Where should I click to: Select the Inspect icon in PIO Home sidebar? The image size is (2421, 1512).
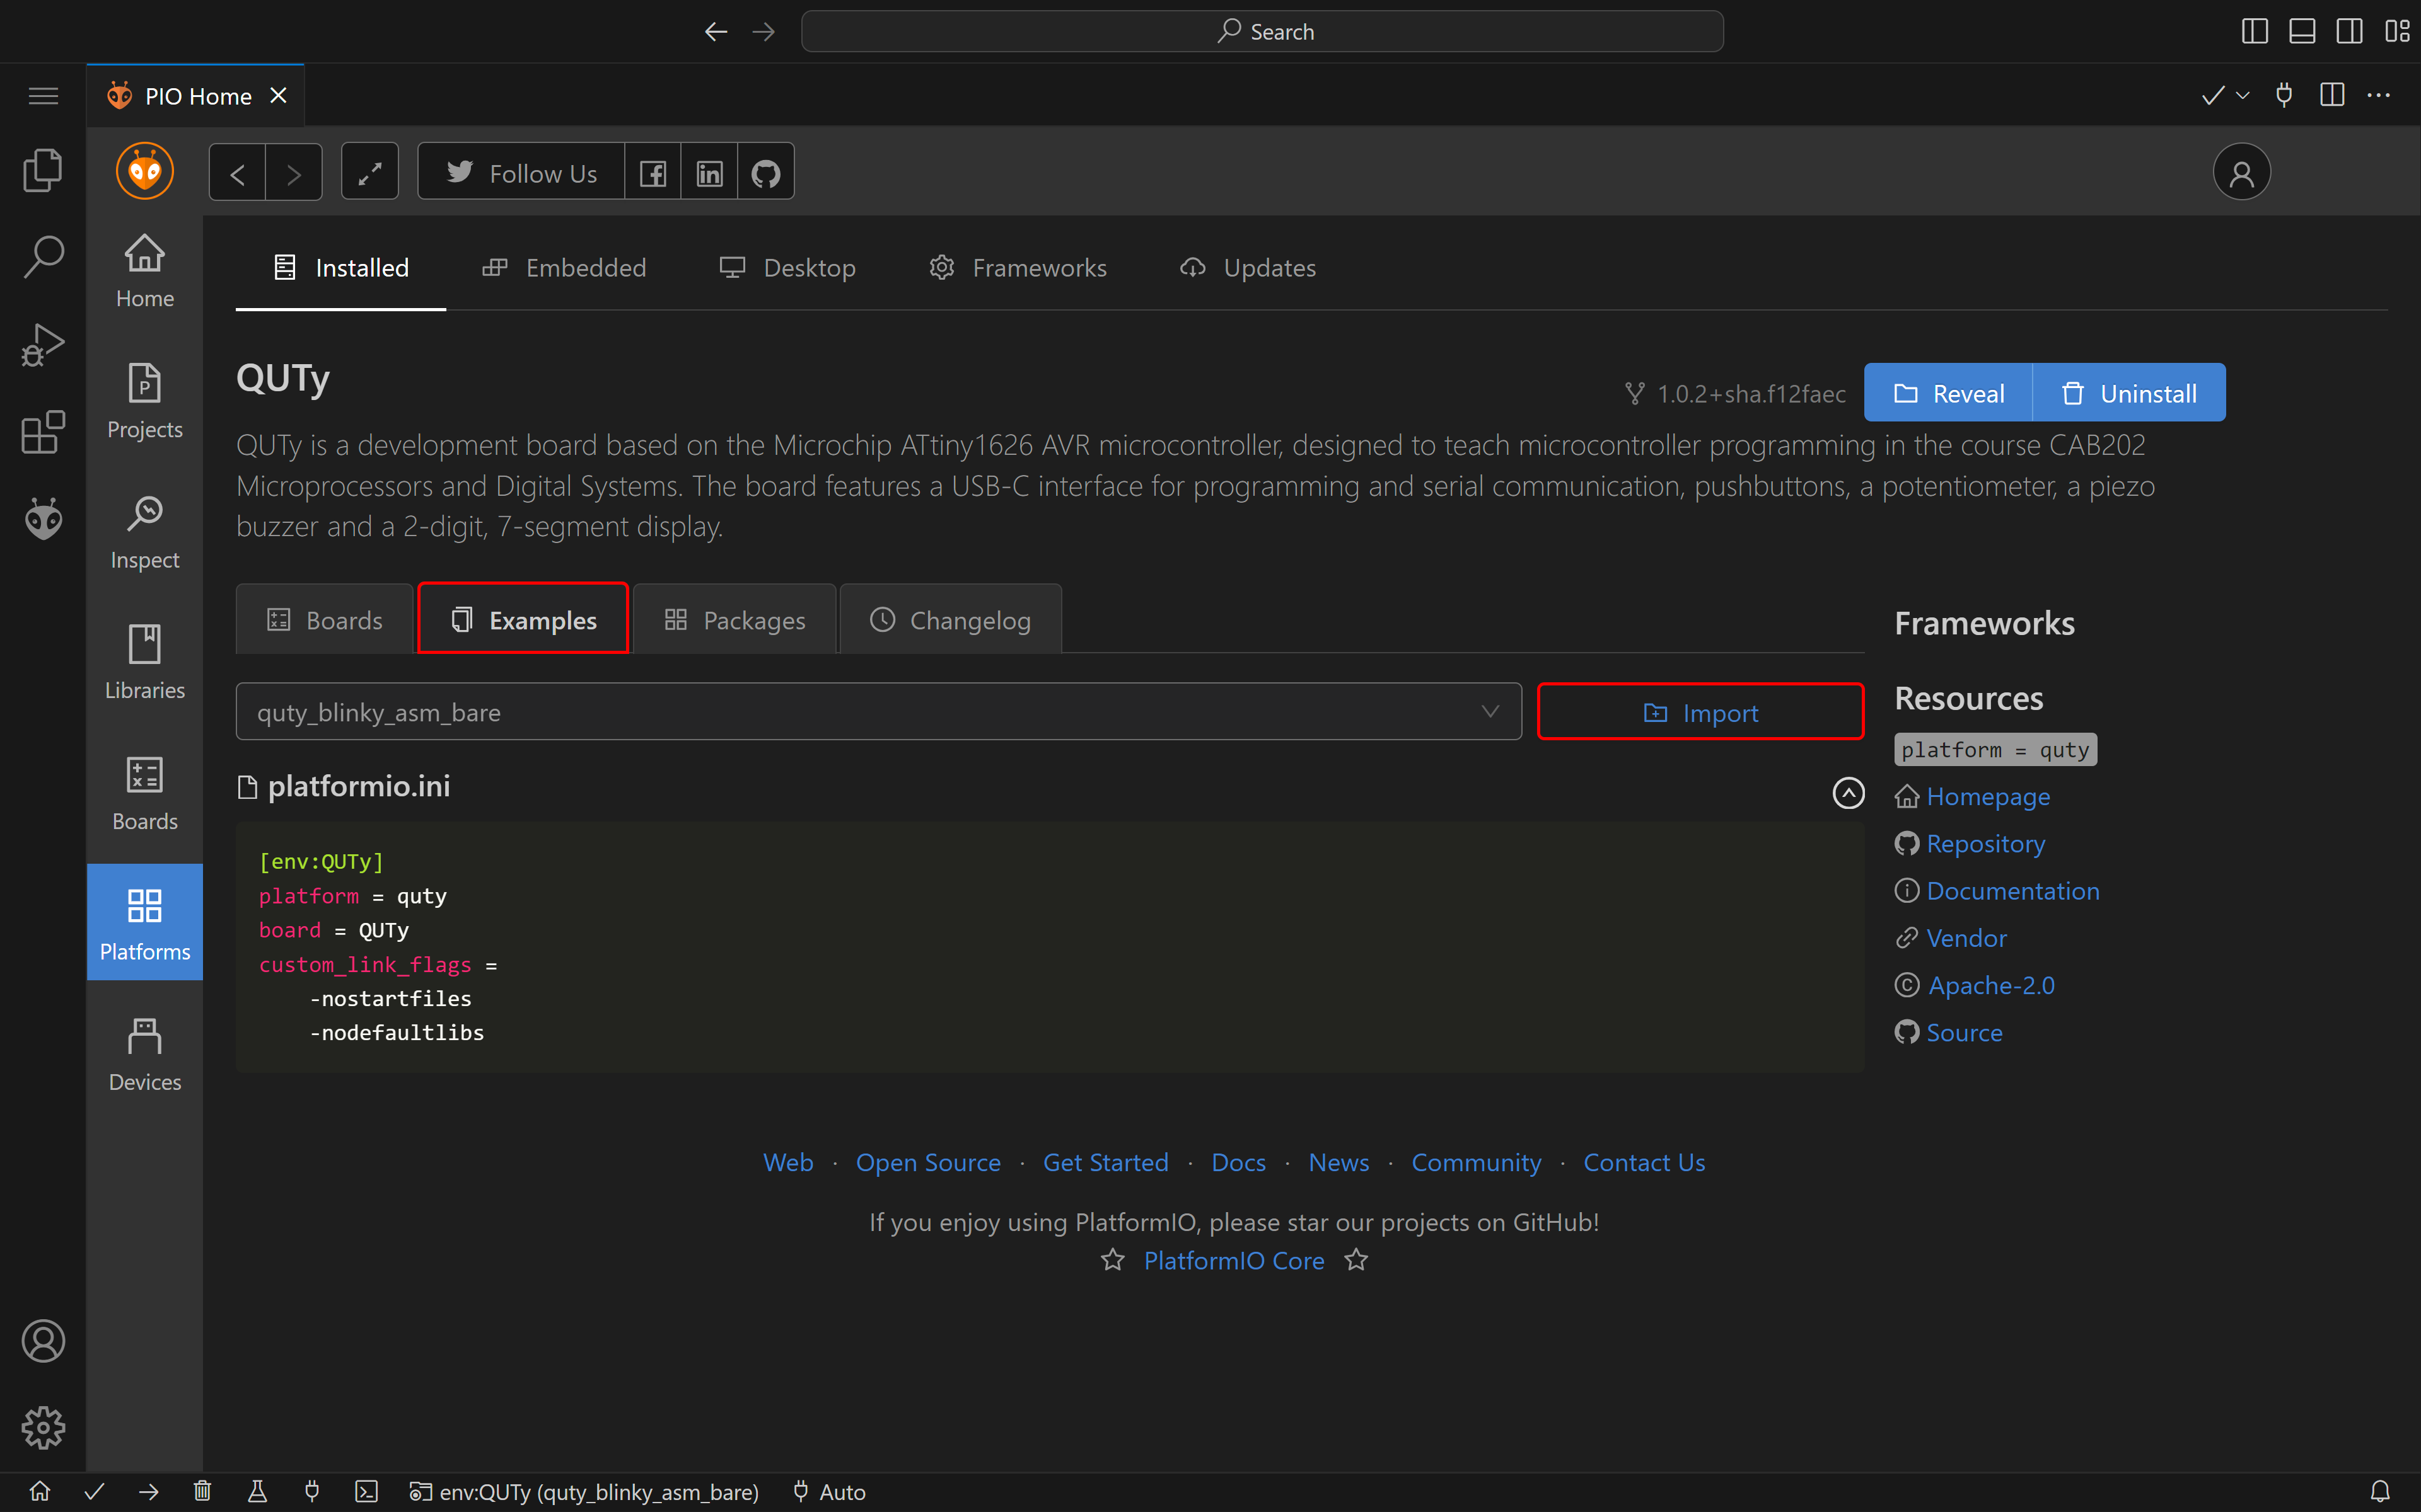pos(144,530)
